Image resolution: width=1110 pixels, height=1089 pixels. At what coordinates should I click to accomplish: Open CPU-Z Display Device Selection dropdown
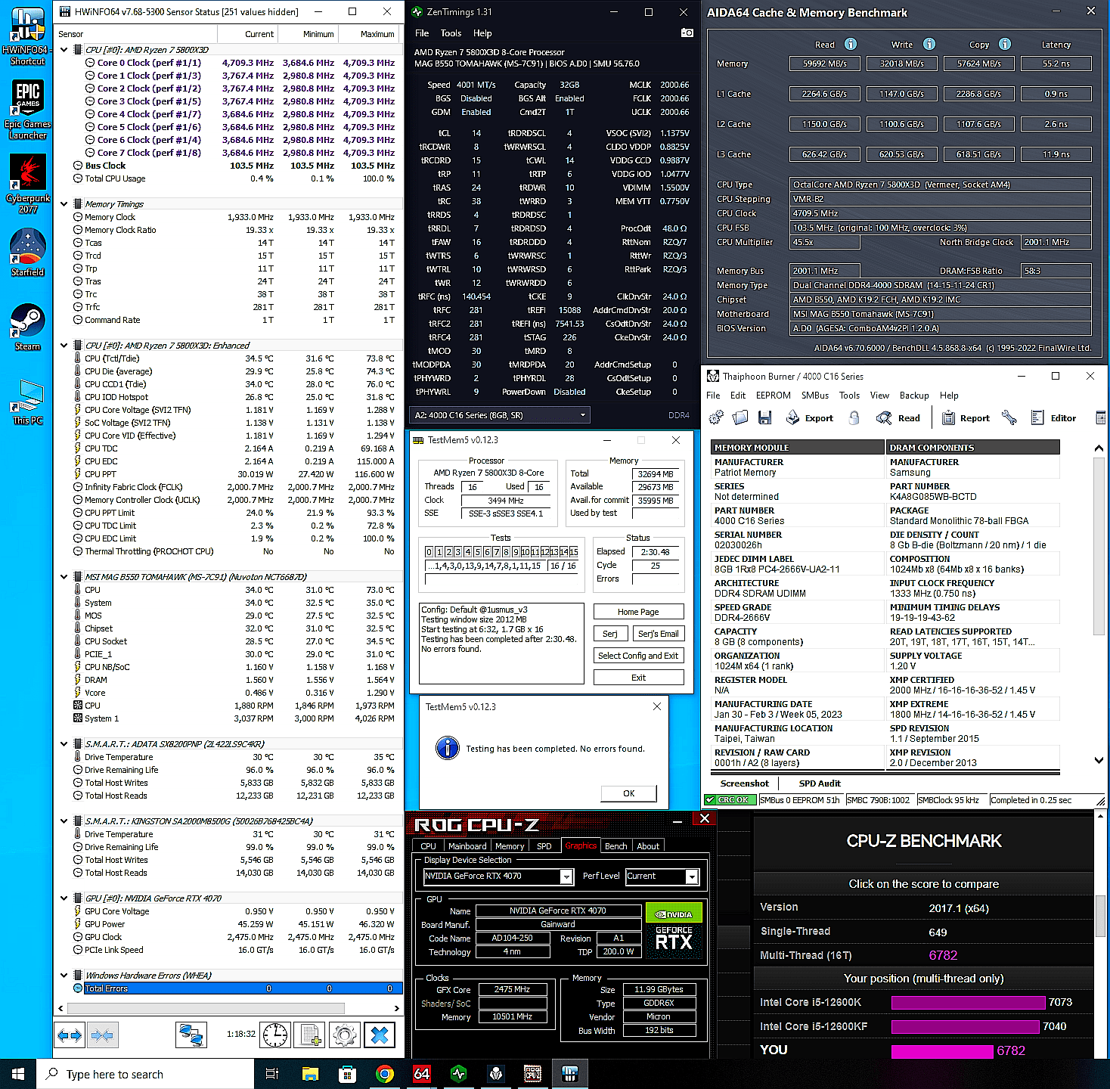coord(498,876)
